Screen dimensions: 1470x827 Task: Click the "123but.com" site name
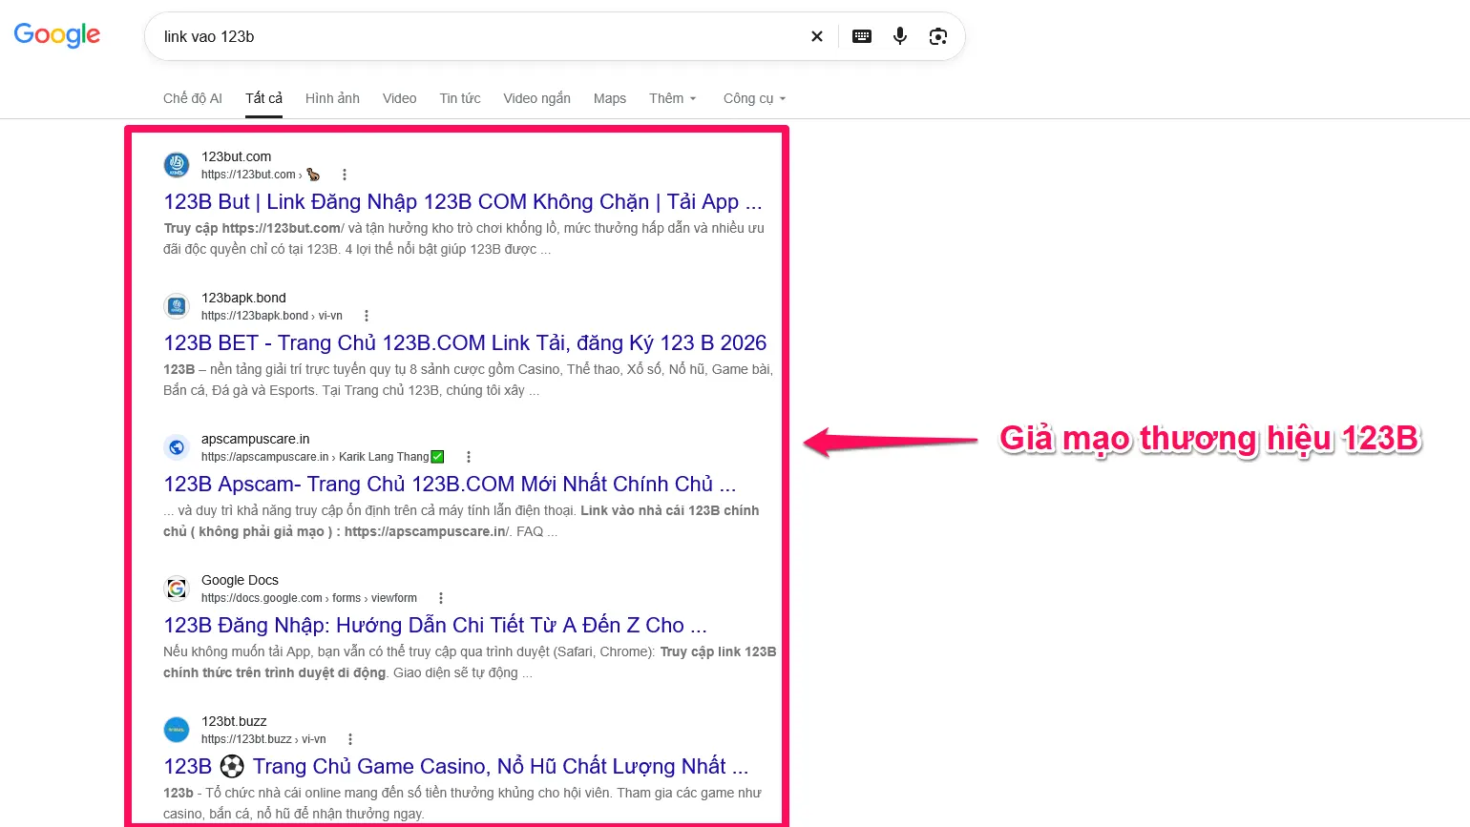236,156
